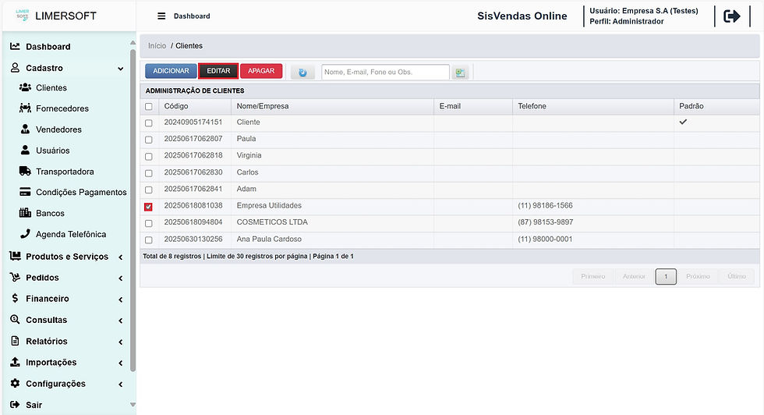The width and height of the screenshot is (764, 415).
Task: Click the blue refresh icon button
Action: (302, 73)
